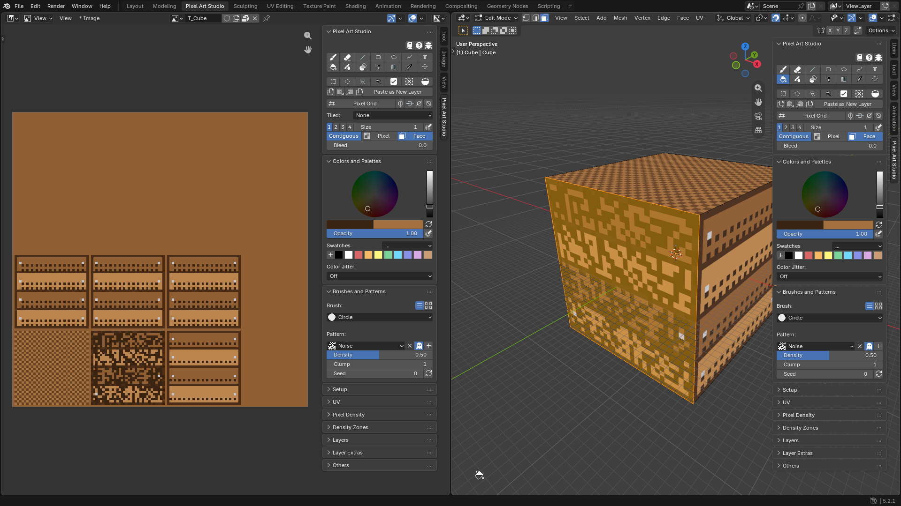The width and height of the screenshot is (901, 506).
Task: Click the pan hand icon in the 3D viewport
Action: point(758,102)
